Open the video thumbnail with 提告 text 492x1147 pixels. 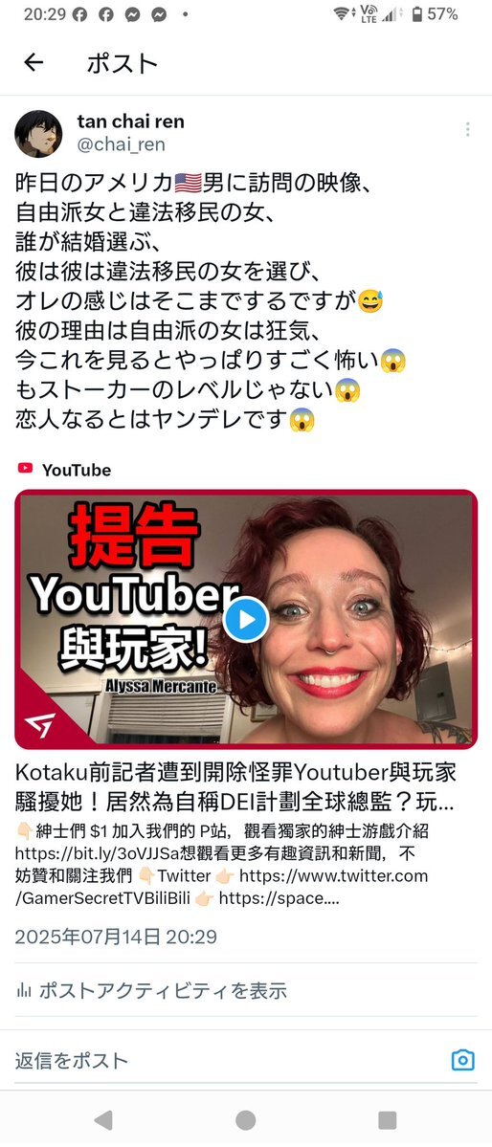[246, 619]
